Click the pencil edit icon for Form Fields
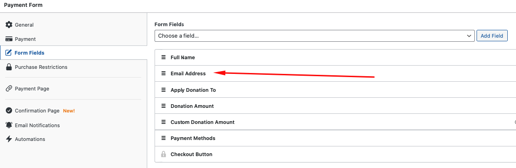516x168 pixels. [9, 53]
